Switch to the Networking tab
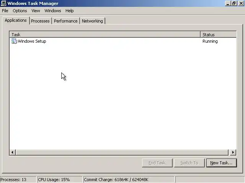Screen dimensions: 245x183 pos(92,21)
